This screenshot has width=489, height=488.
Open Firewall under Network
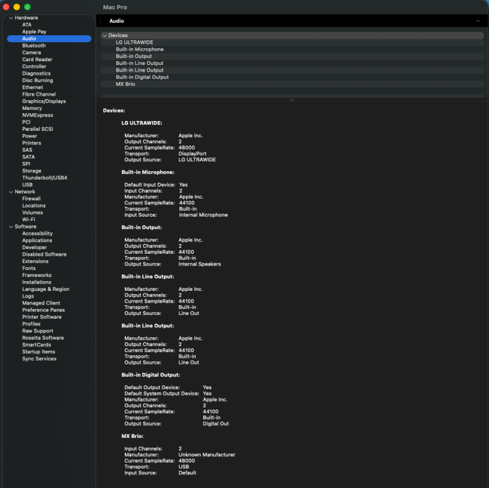(x=31, y=198)
